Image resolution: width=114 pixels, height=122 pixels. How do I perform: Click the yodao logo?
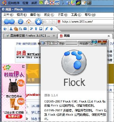pyautogui.click(x=33, y=95)
